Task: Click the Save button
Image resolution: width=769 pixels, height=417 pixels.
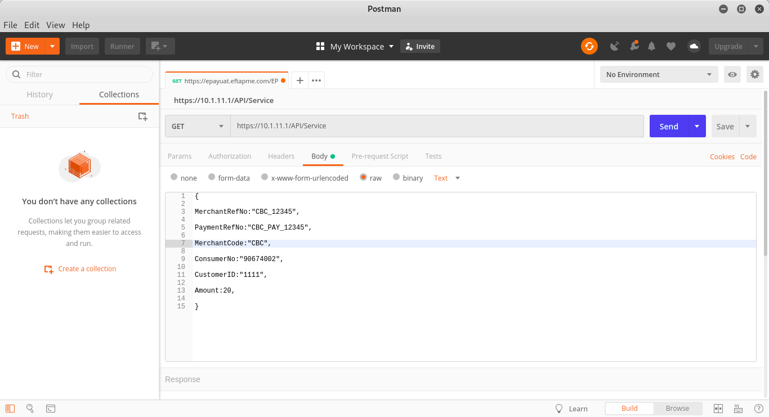Action: pos(725,126)
